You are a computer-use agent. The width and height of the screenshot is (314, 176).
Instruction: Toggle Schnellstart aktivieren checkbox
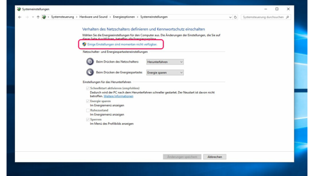(x=88, y=88)
